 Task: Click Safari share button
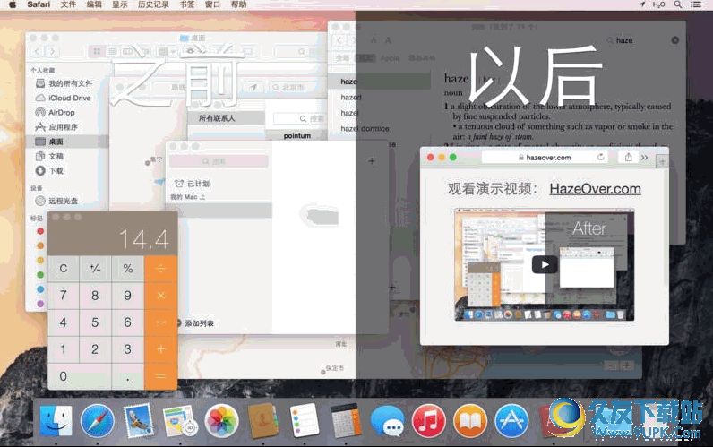point(628,158)
